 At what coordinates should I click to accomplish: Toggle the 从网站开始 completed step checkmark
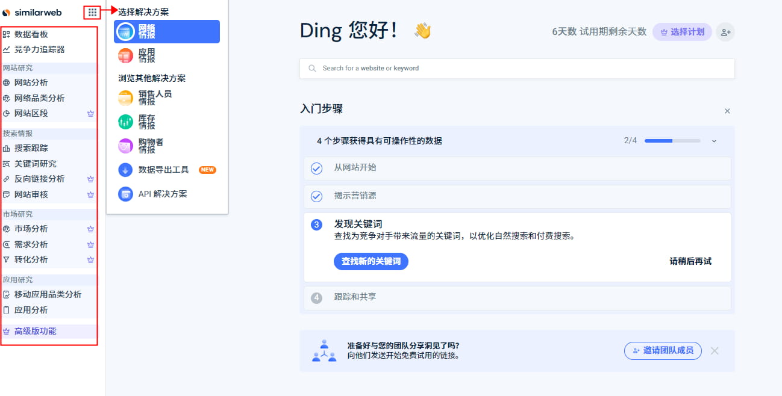tap(316, 168)
